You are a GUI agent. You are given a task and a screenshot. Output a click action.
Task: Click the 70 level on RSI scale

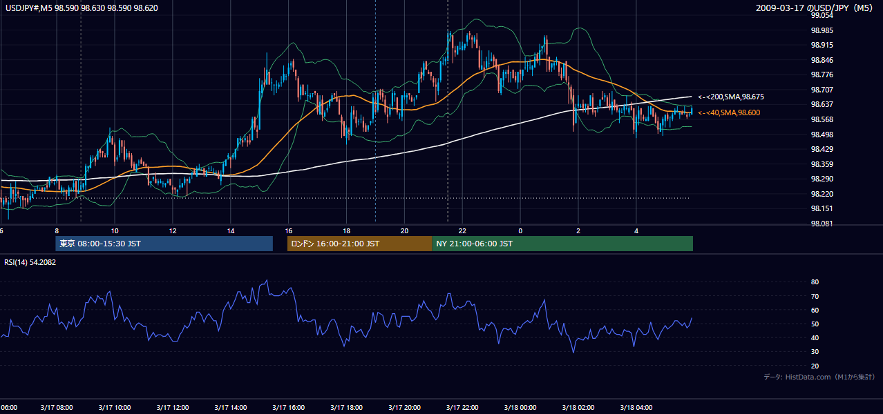point(815,296)
